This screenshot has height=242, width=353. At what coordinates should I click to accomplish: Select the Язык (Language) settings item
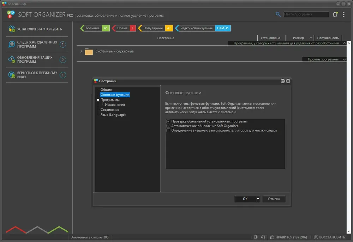tap(113, 115)
